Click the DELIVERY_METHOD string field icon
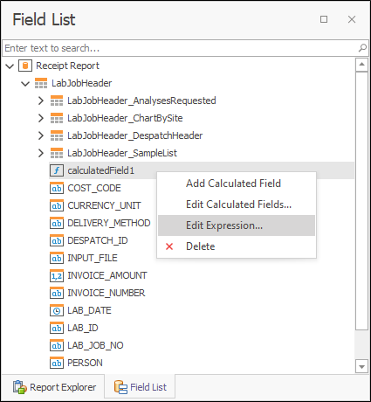371x402 pixels. (x=57, y=223)
